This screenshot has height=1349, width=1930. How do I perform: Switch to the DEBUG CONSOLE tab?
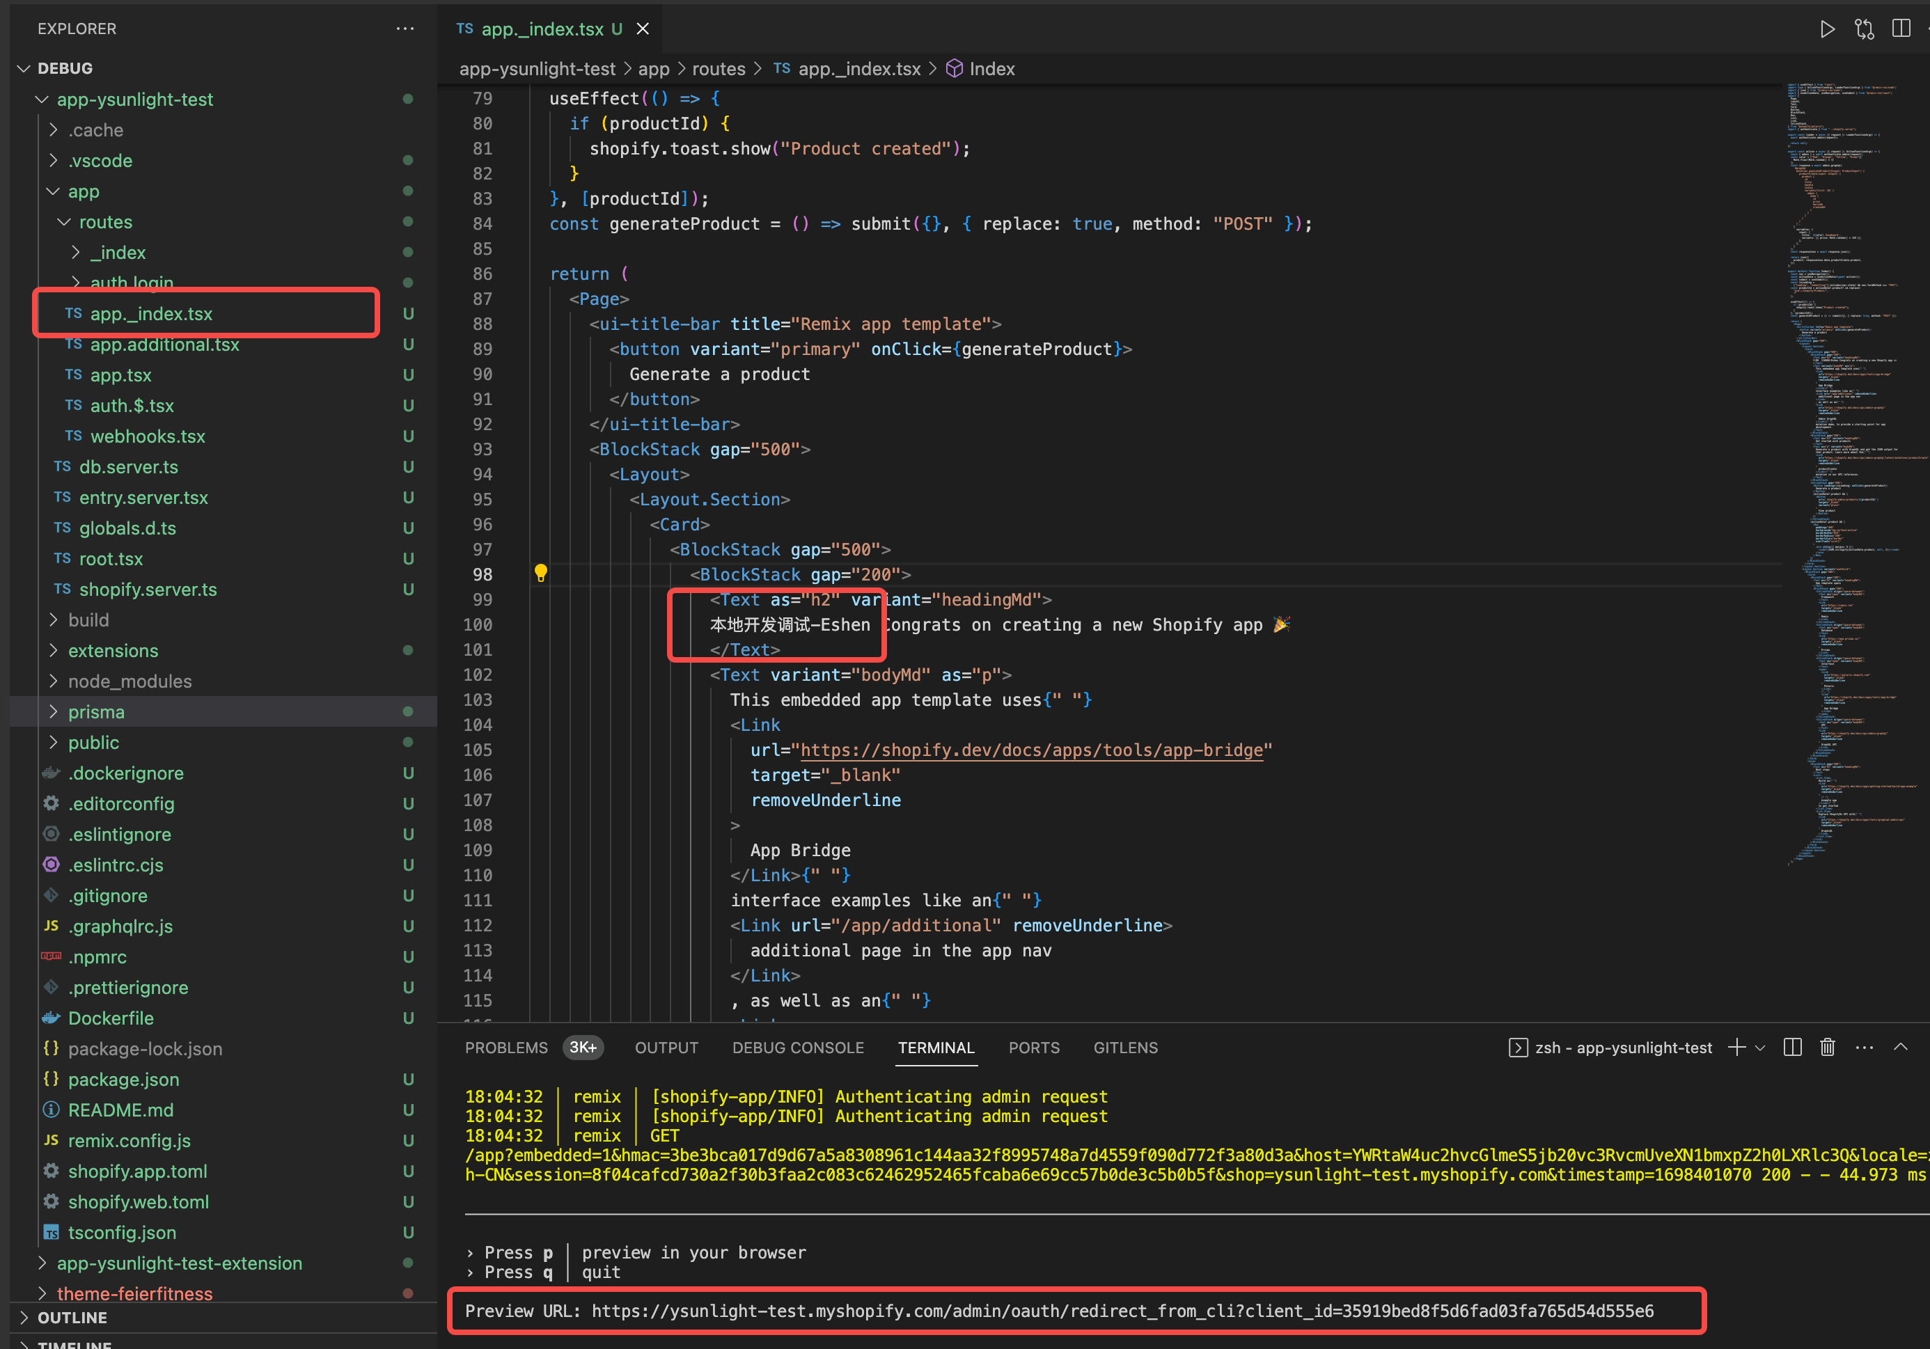pyautogui.click(x=797, y=1048)
